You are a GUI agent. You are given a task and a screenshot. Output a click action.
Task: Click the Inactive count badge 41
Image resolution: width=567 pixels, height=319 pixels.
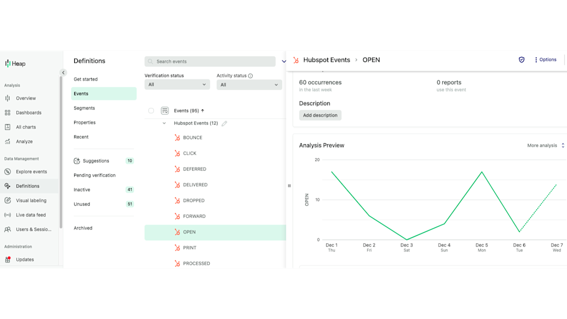click(129, 190)
